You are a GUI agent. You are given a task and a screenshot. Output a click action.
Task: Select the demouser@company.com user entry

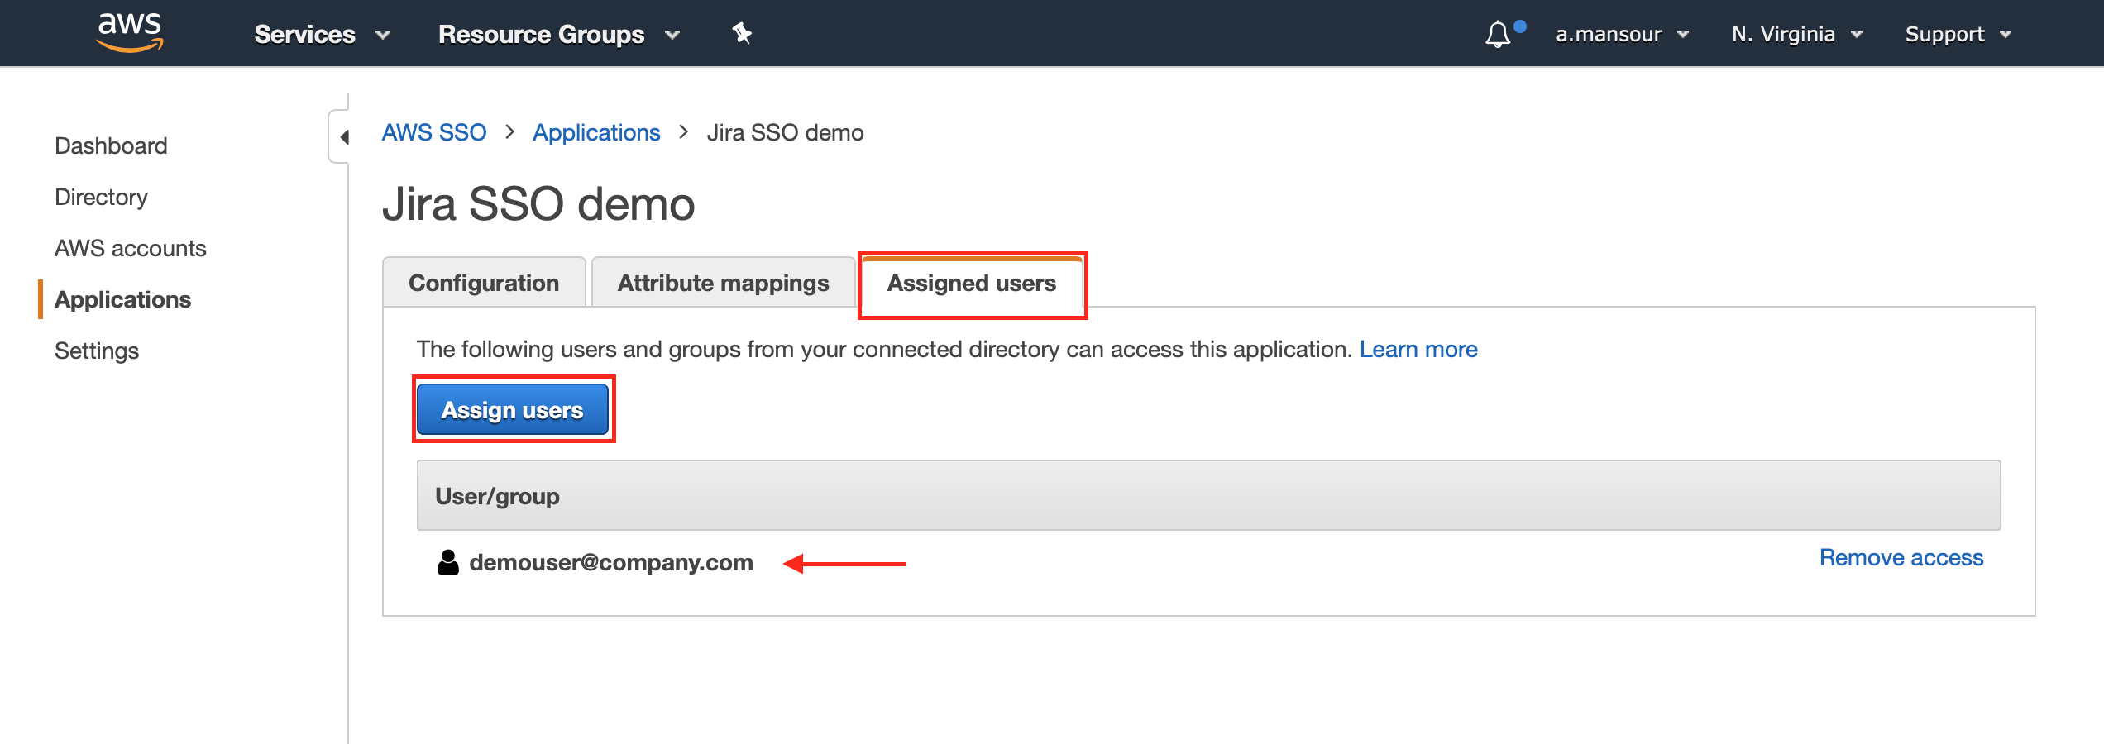tap(611, 563)
